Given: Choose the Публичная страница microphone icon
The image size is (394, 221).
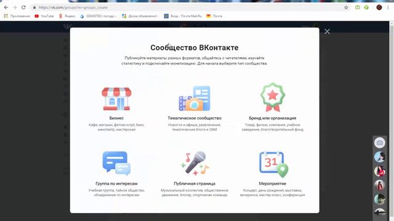Looking at the screenshot, I should click(x=195, y=163).
